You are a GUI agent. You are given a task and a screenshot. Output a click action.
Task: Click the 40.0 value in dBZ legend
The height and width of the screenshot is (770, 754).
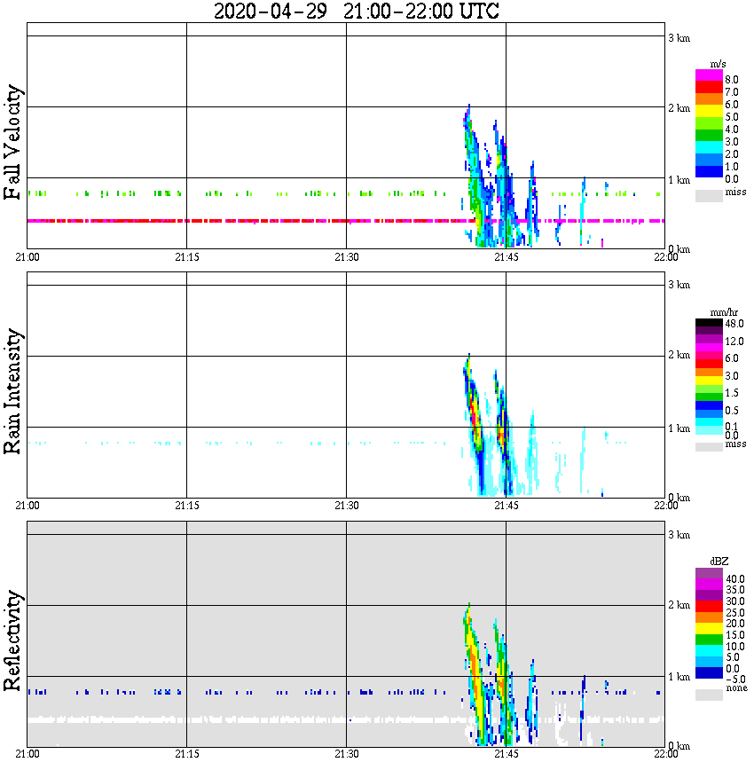pyautogui.click(x=735, y=579)
